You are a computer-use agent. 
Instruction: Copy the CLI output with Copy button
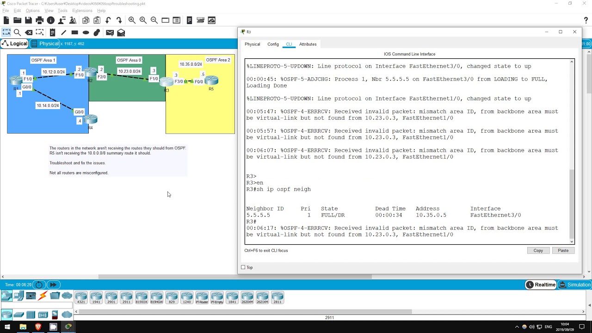(538, 251)
